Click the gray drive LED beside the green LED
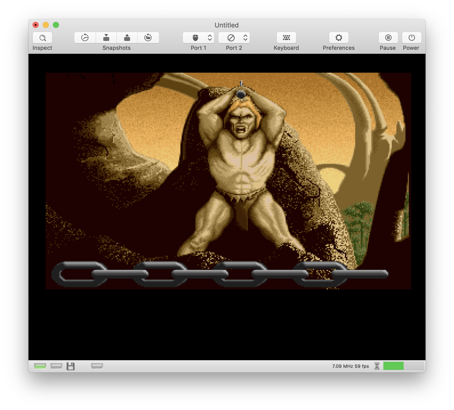Image resolution: width=454 pixels, height=410 pixels. click(x=56, y=366)
